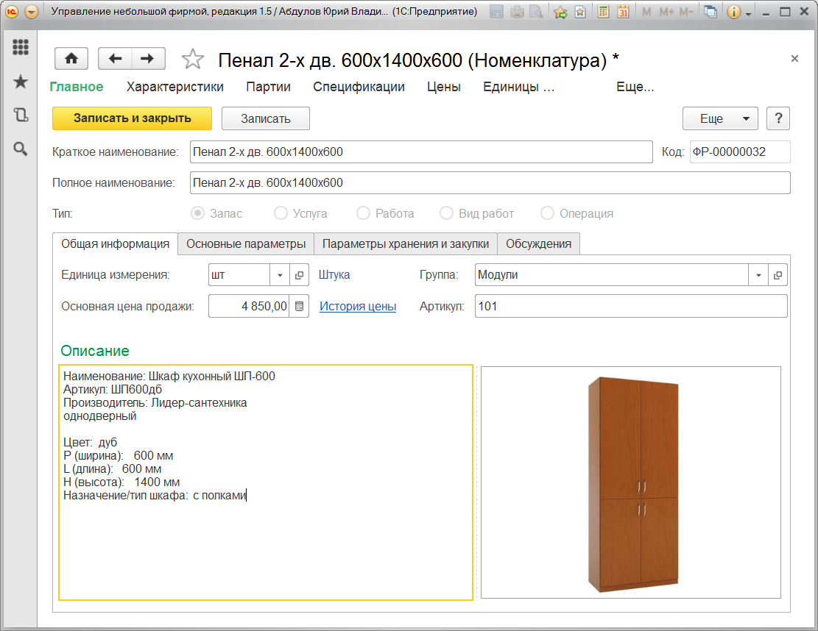The height and width of the screenshot is (631, 818).
Task: Open Favorites star in left sidebar
Action: click(x=21, y=82)
